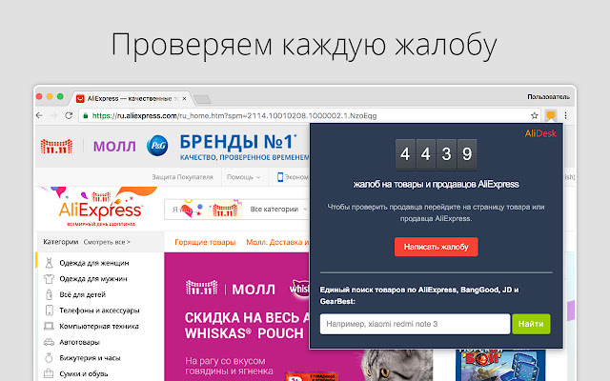
Task: Click the AliExpress main logo
Action: click(x=100, y=208)
